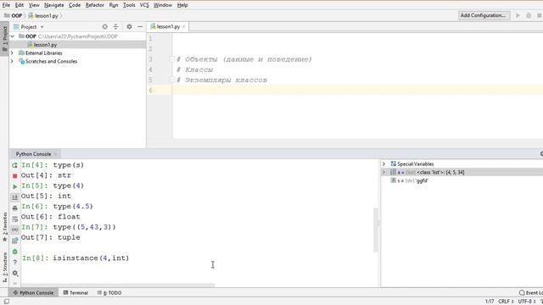Open the Structure side tab
Screen dimensions: 543x305
[x=4, y=267]
